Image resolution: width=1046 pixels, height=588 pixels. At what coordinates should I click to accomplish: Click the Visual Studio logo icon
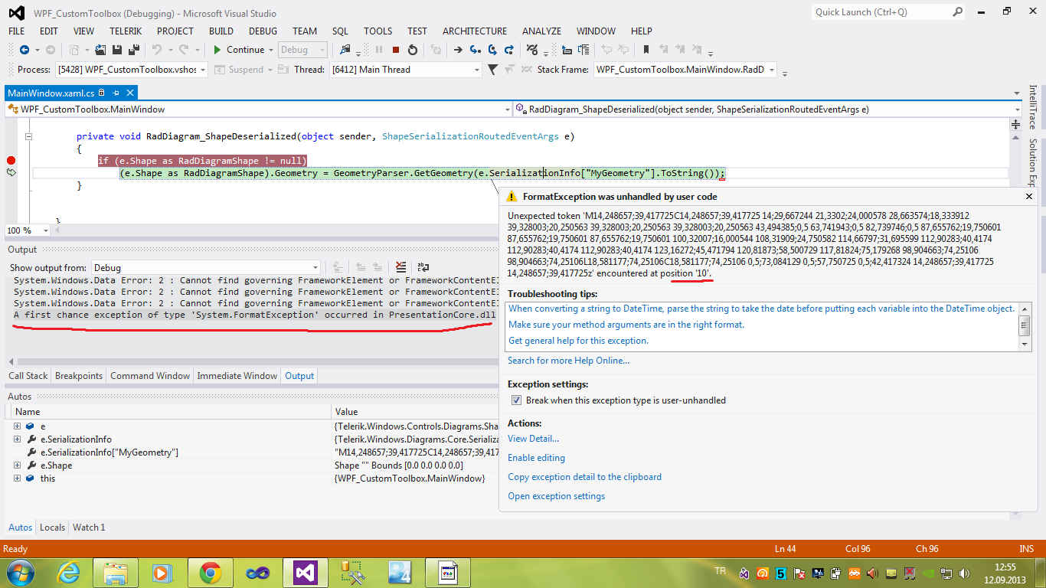click(16, 12)
